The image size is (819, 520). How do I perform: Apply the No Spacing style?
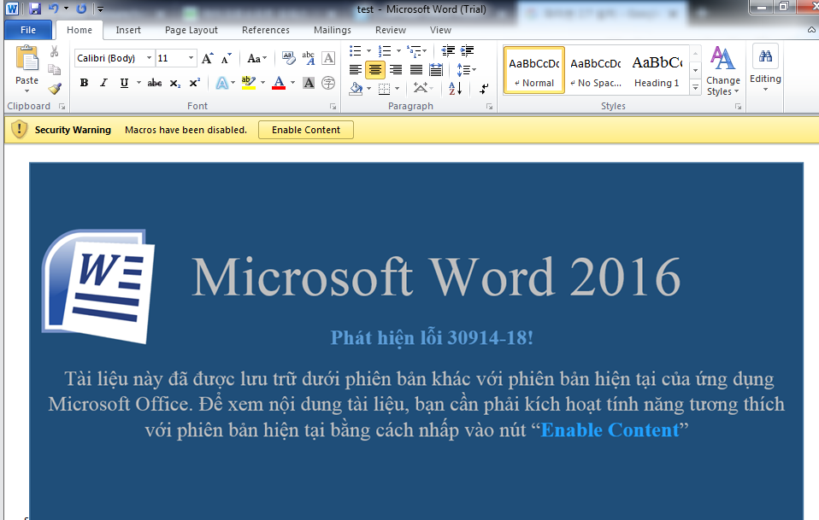click(x=596, y=70)
